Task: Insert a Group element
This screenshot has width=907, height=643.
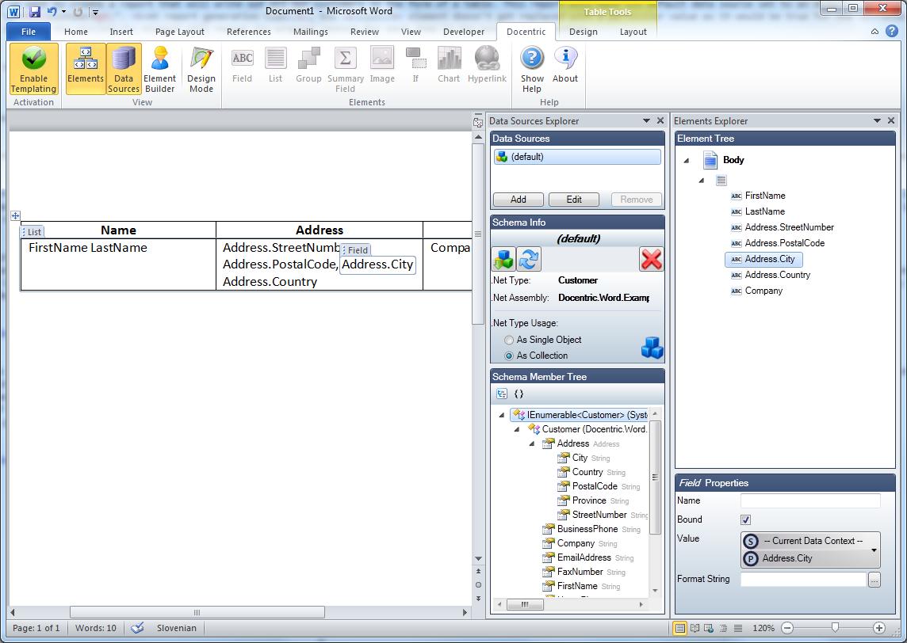Action: (x=308, y=65)
